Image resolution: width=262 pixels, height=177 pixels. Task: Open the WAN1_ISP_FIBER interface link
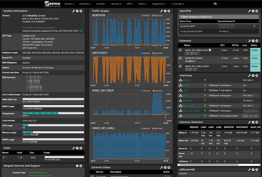[191, 111]
